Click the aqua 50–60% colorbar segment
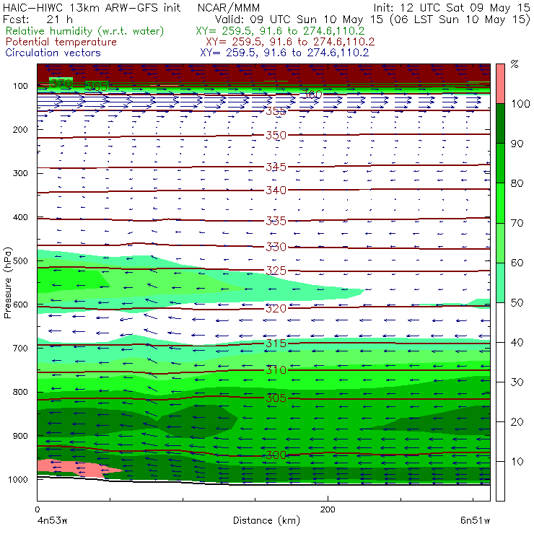This screenshot has width=534, height=534. click(500, 283)
